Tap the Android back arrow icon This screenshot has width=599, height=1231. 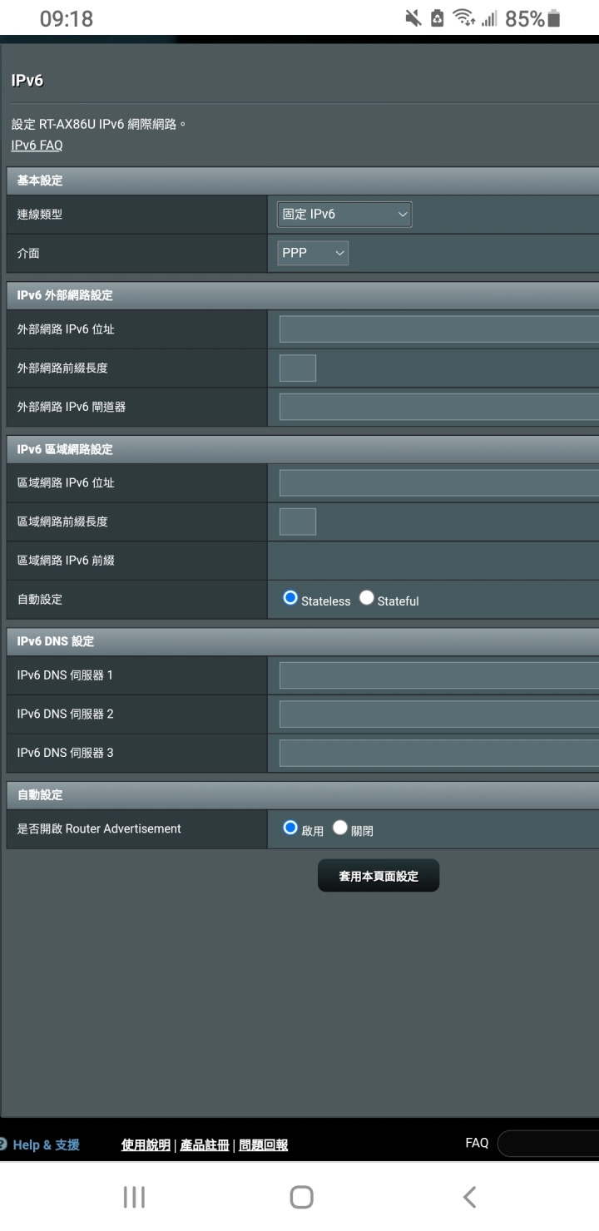(x=469, y=1197)
